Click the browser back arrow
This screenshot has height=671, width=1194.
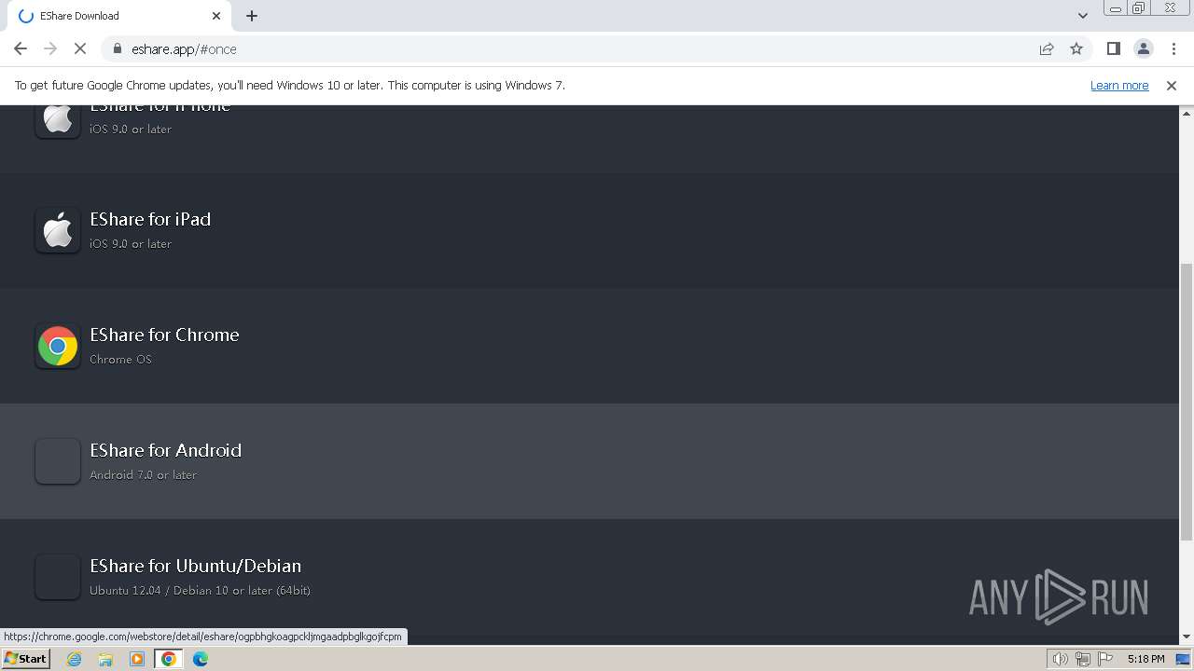[x=21, y=48]
